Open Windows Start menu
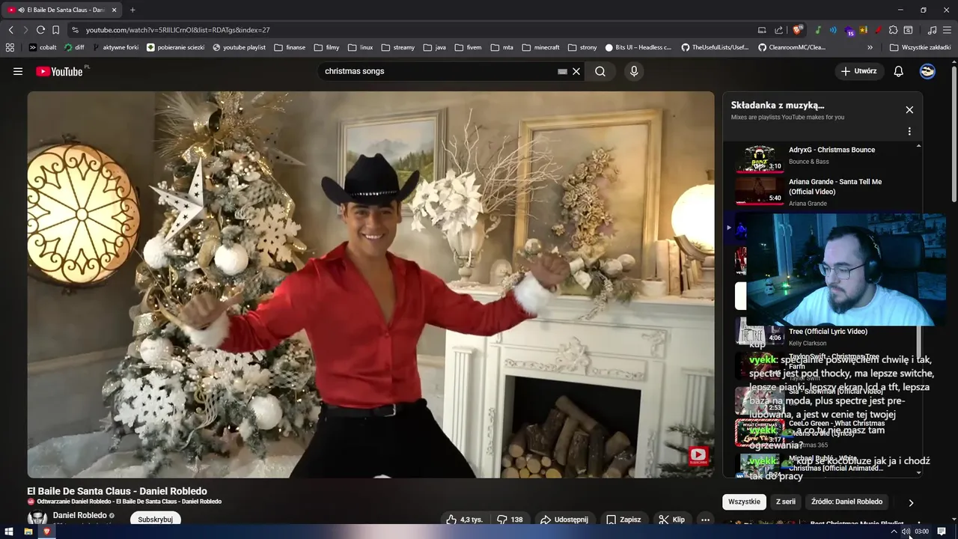The width and height of the screenshot is (958, 539). click(10, 532)
